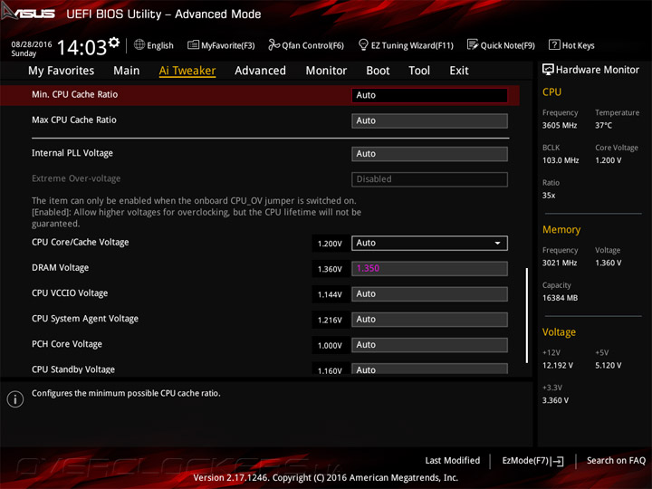Screen dimensions: 652x489
Task: Select the Min. CPU Cache Ratio label
Action: [x=75, y=94]
